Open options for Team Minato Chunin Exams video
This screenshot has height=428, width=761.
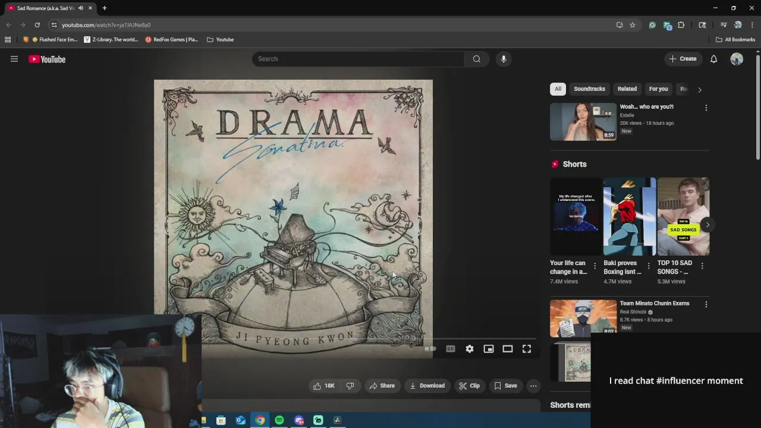coord(706,304)
